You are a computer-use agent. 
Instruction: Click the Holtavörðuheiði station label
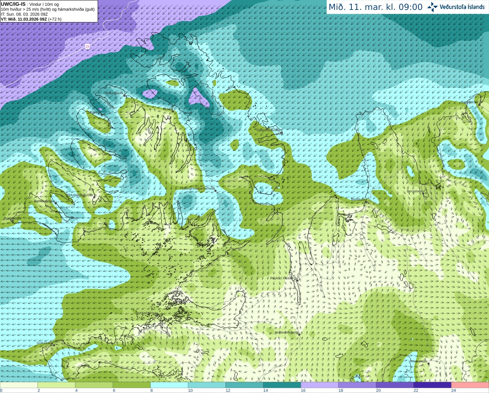point(287,332)
